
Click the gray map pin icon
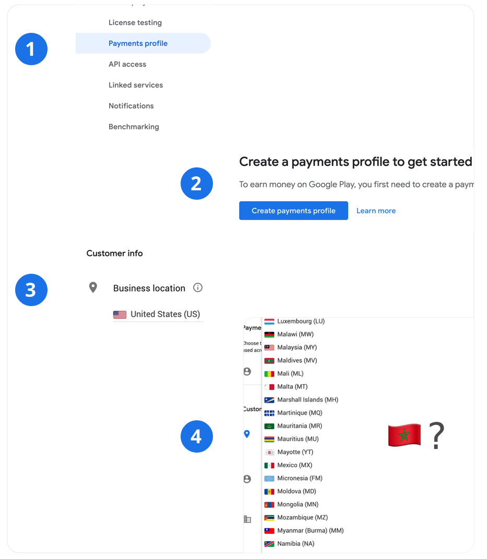93,287
